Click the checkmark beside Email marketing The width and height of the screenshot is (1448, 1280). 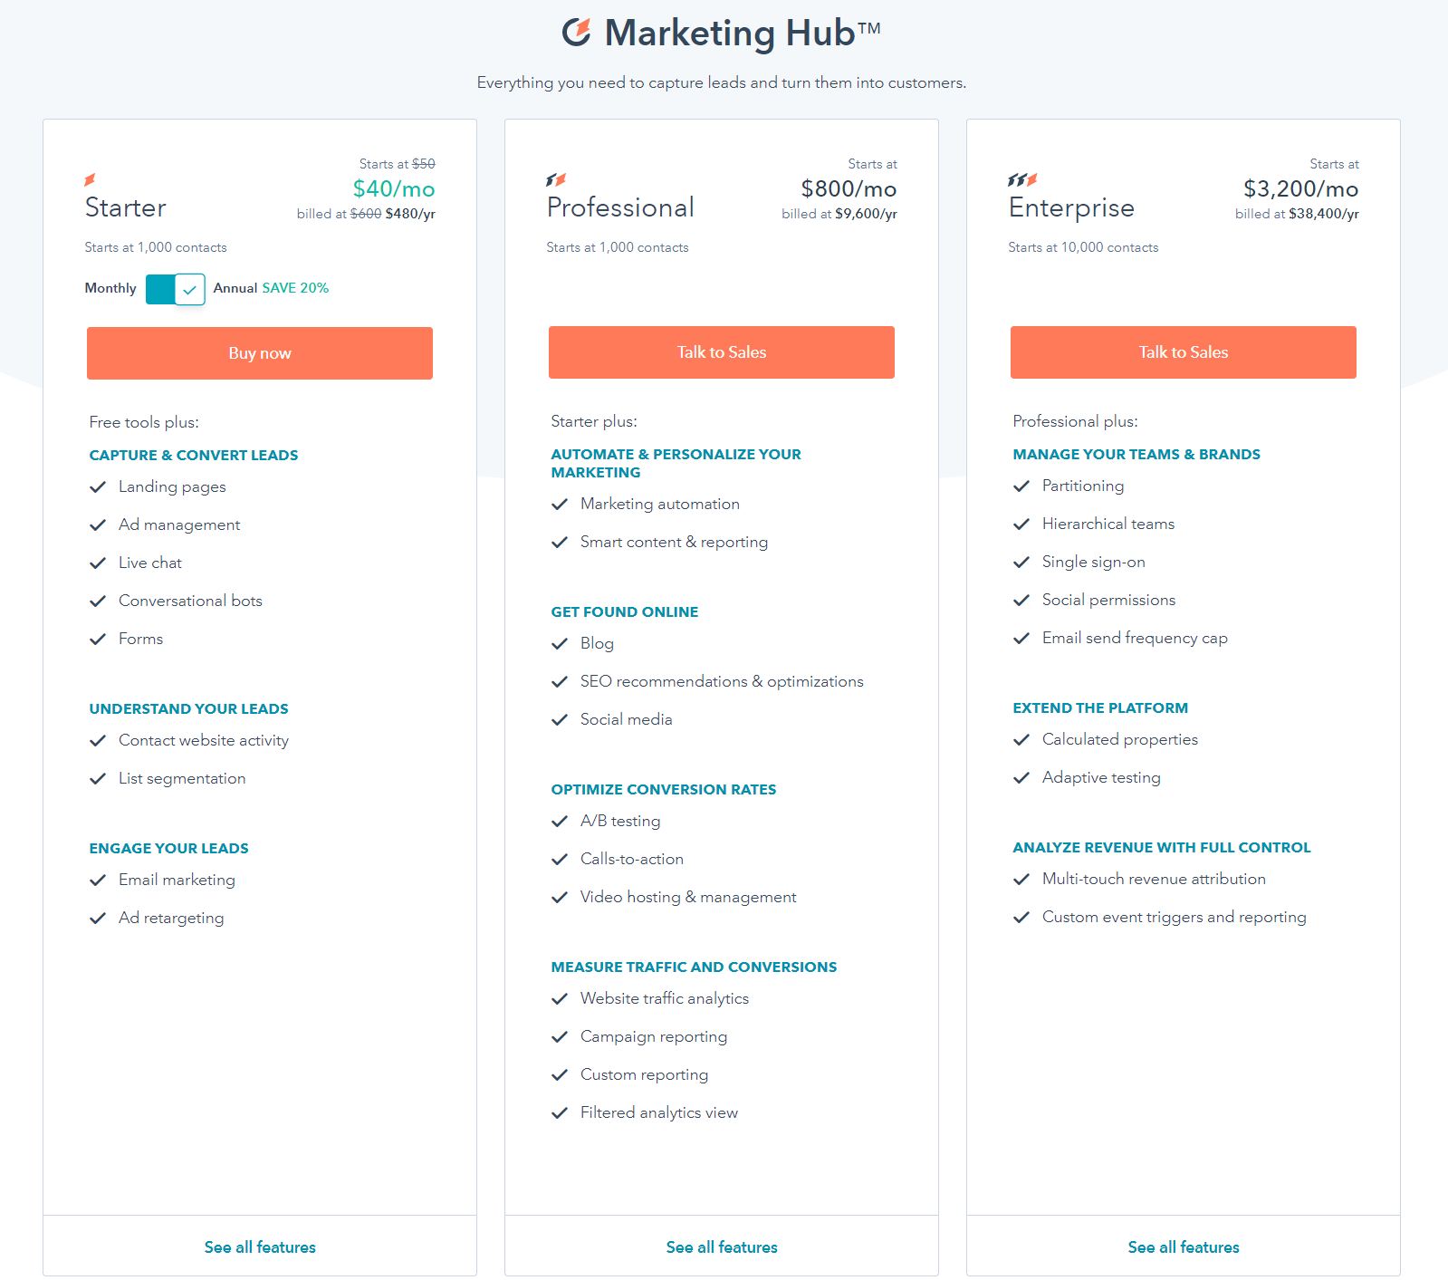tap(98, 881)
